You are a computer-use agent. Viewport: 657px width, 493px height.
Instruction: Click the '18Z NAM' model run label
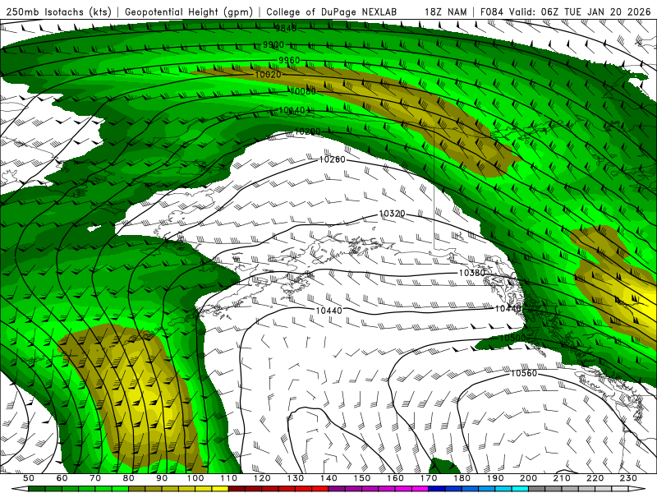point(445,12)
